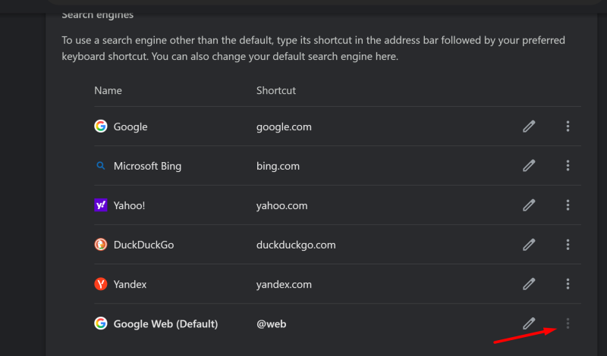Screen dimensions: 607x356
Task: Edit the Google search engine entry
Action: [529, 126]
